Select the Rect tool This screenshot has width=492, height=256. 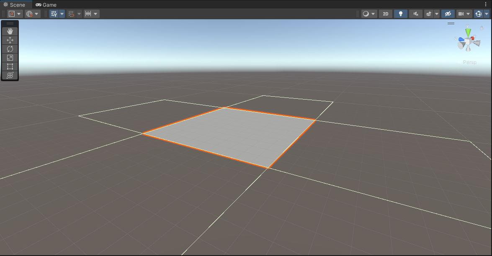tap(10, 67)
